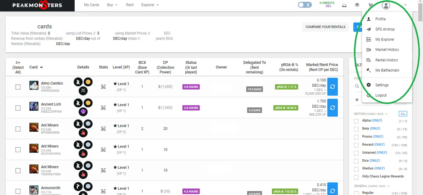
Task: Enable the Dice edition filter checkbox
Action: point(356,161)
